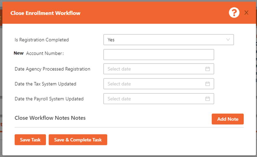Click calendar icon for Date Agency Processed Registration
This screenshot has width=257, height=157.
click(208, 69)
